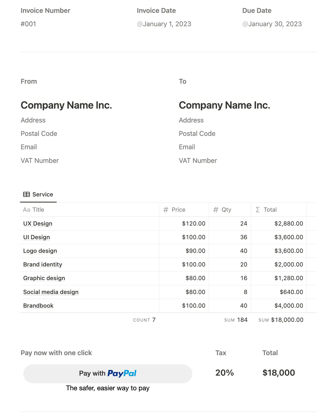
Task: Open the SUM $18,000.00 calculation under Total
Action: [x=281, y=320]
